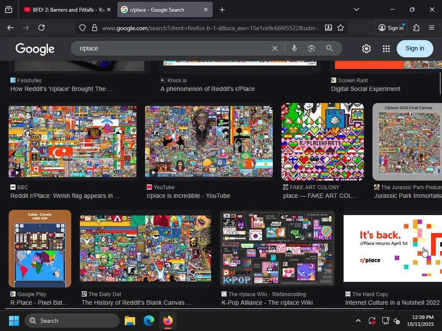The image size is (442, 331).
Task: Open Firefox View in the tab bar
Action: pyautogui.click(x=9, y=9)
